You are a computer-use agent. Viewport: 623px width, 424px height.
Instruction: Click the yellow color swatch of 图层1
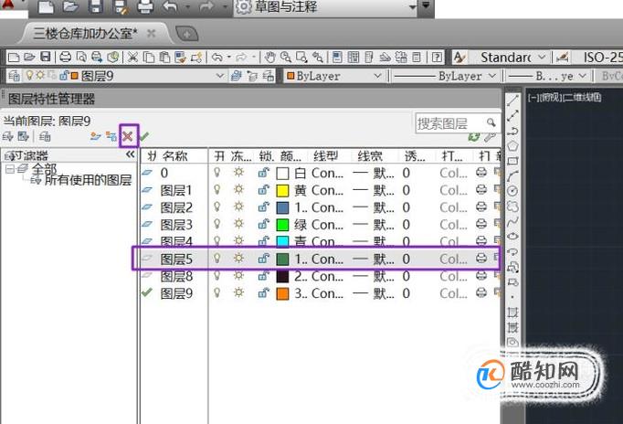[x=282, y=191]
